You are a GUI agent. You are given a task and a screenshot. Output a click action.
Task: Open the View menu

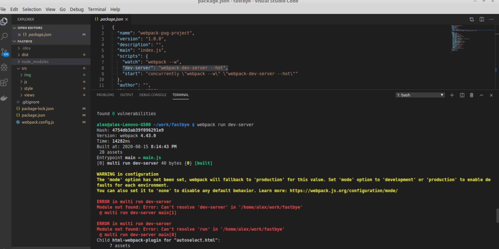[50, 9]
